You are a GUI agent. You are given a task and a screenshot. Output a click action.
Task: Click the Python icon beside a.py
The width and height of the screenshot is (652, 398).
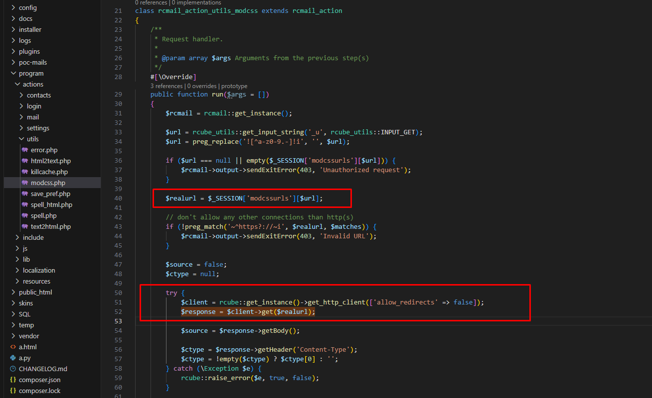(13, 358)
